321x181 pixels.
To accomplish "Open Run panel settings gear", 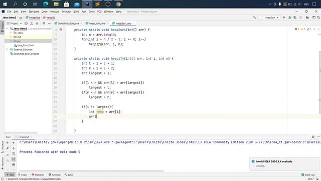I will coord(313,137).
